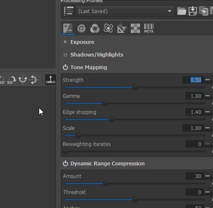The image size is (213, 208).
Task: Open the Raw tab checkerboard icon
Action: coord(135,28)
